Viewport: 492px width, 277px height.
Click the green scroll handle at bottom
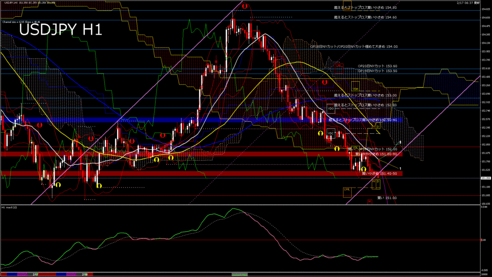(x=240, y=274)
